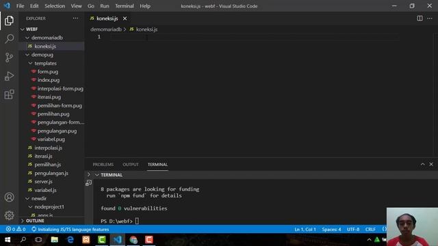Viewport: 438px width, 246px height.
Task: Close the terminal panel
Action: coord(431,164)
